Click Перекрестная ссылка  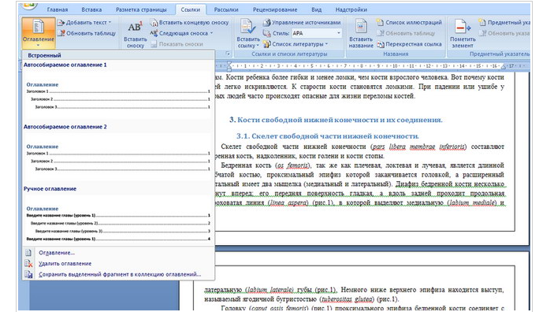409,44
